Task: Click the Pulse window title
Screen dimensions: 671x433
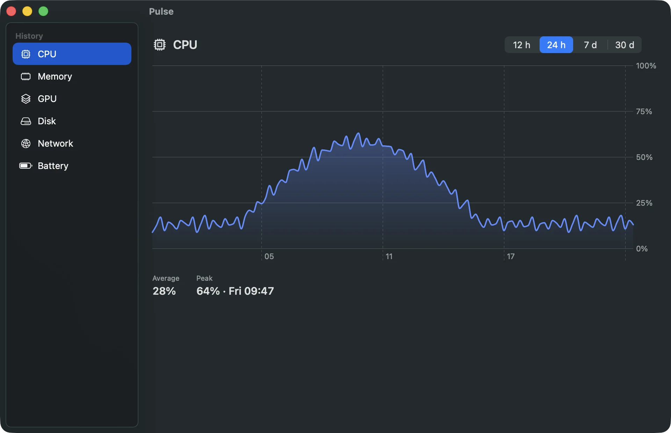Action: [161, 12]
